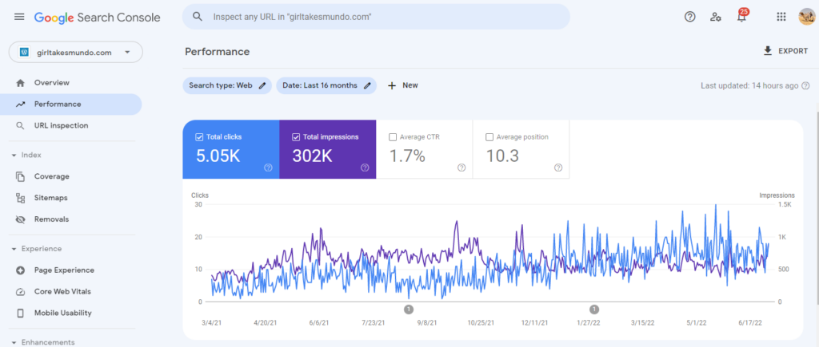The height and width of the screenshot is (347, 819).
Task: Add a New filter
Action: pos(402,85)
